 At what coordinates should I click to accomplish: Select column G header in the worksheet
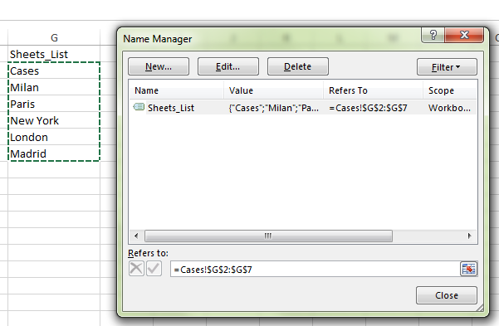click(54, 37)
